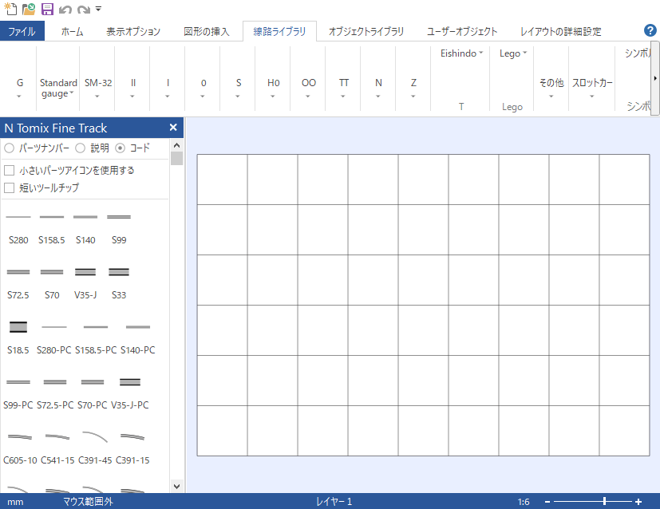The image size is (660, 509).
Task: Switch to the ホーム tab
Action: (x=72, y=32)
